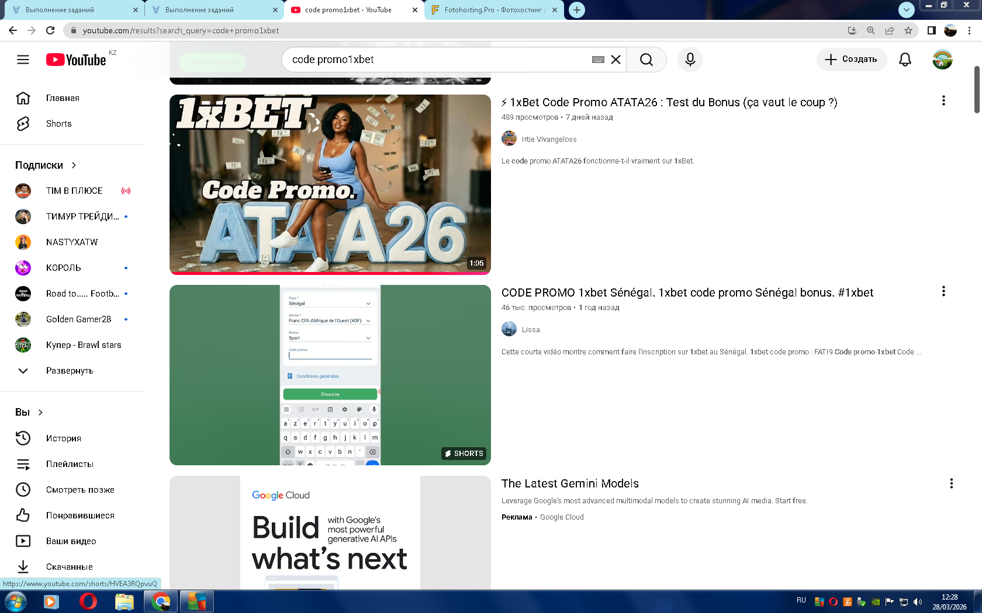Open volume control in system tray

pos(918,602)
